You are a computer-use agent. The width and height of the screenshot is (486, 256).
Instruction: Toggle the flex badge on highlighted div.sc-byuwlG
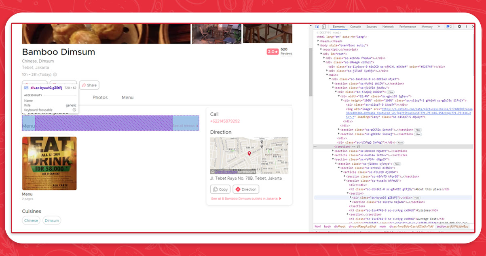(417, 198)
